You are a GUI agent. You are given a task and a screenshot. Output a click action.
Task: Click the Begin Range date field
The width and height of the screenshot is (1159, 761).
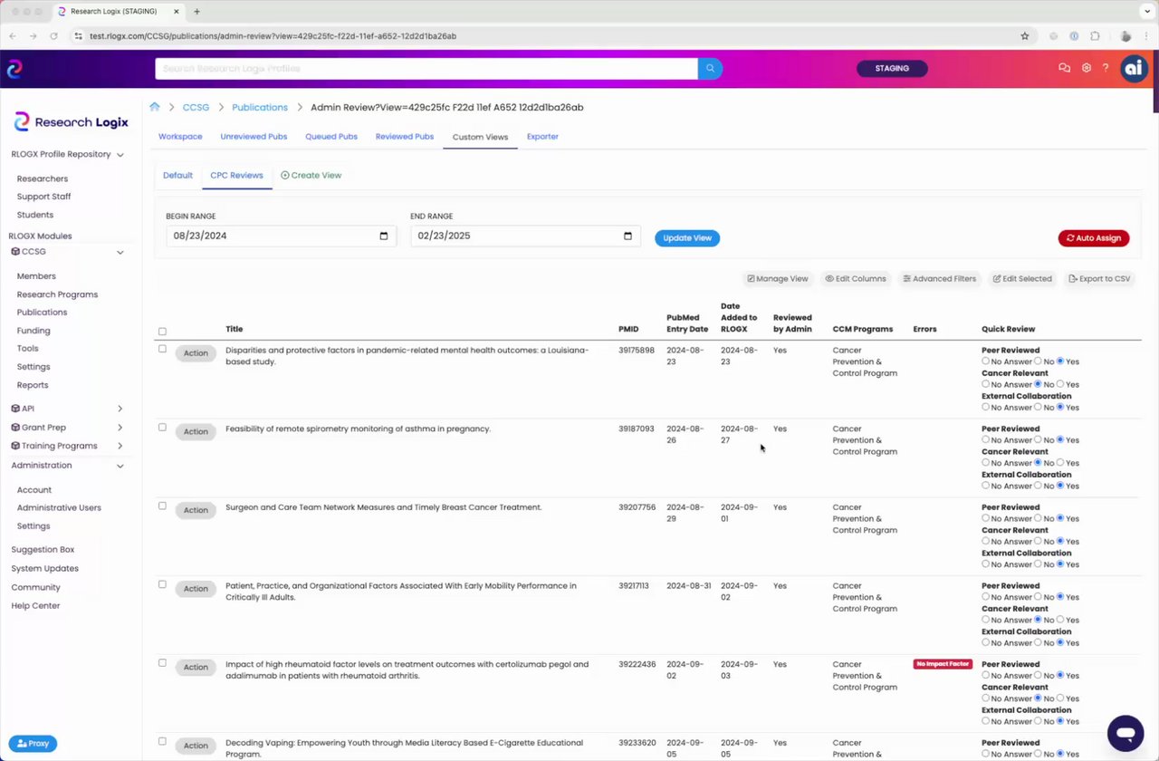(281, 236)
